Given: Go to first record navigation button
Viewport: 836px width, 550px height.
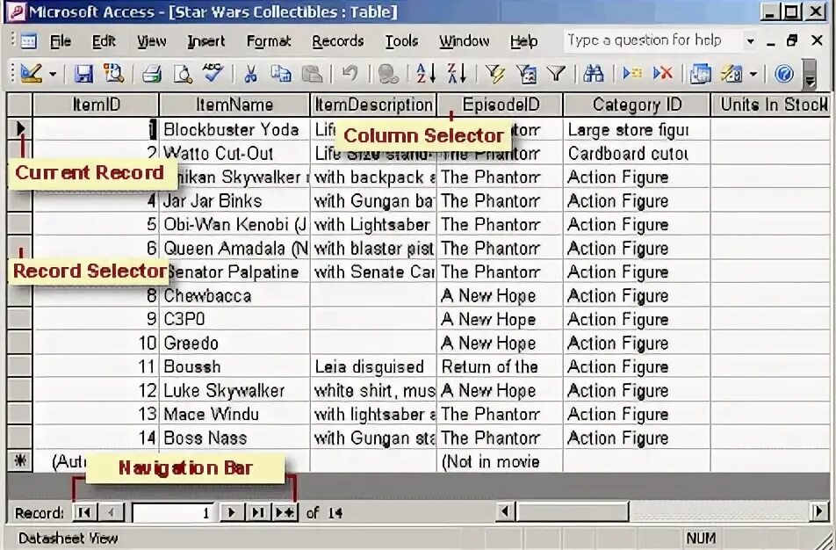Looking at the screenshot, I should click(83, 512).
